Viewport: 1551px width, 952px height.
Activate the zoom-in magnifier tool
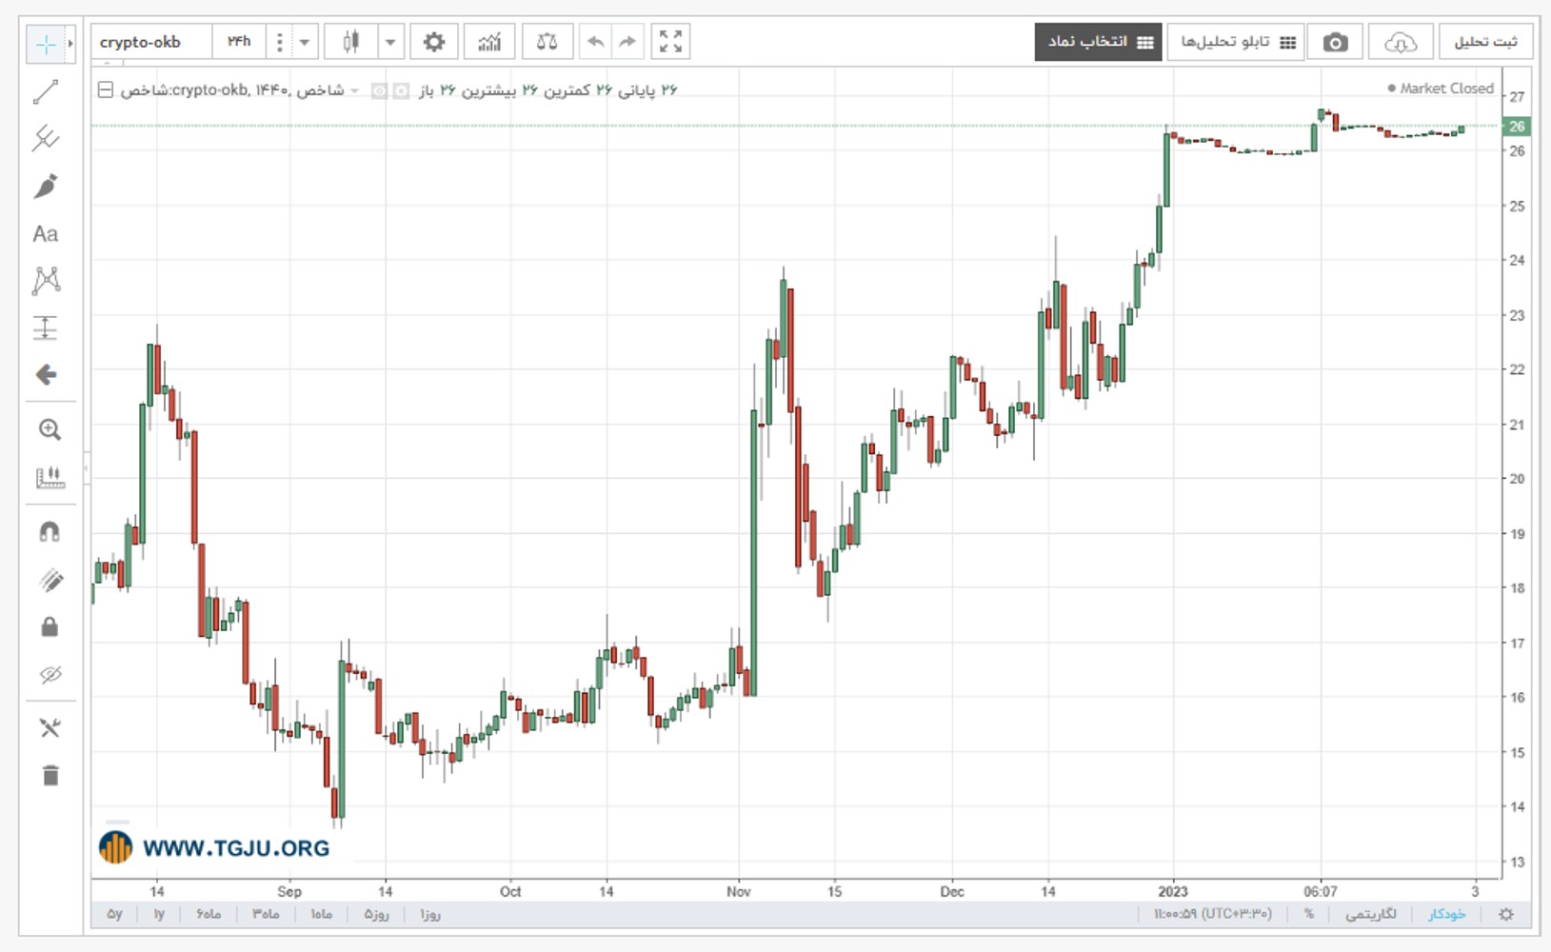[50, 430]
